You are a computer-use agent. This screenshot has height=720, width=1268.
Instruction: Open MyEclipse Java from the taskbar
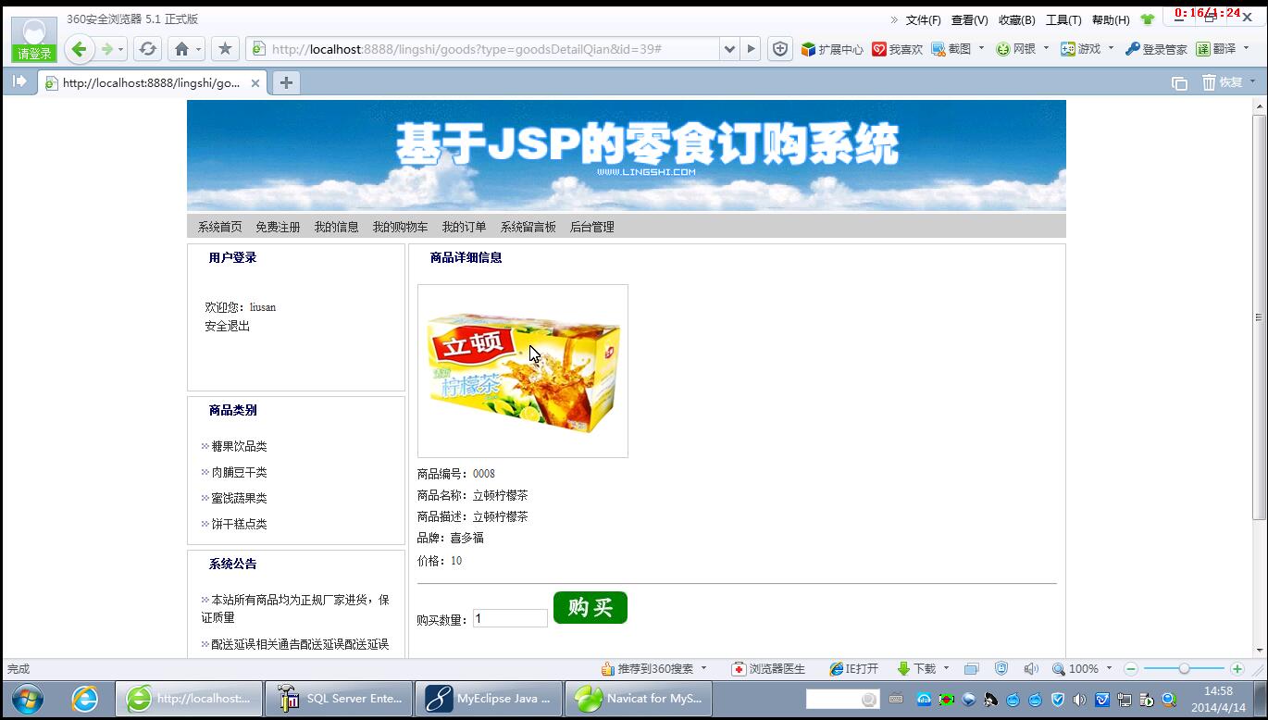489,699
